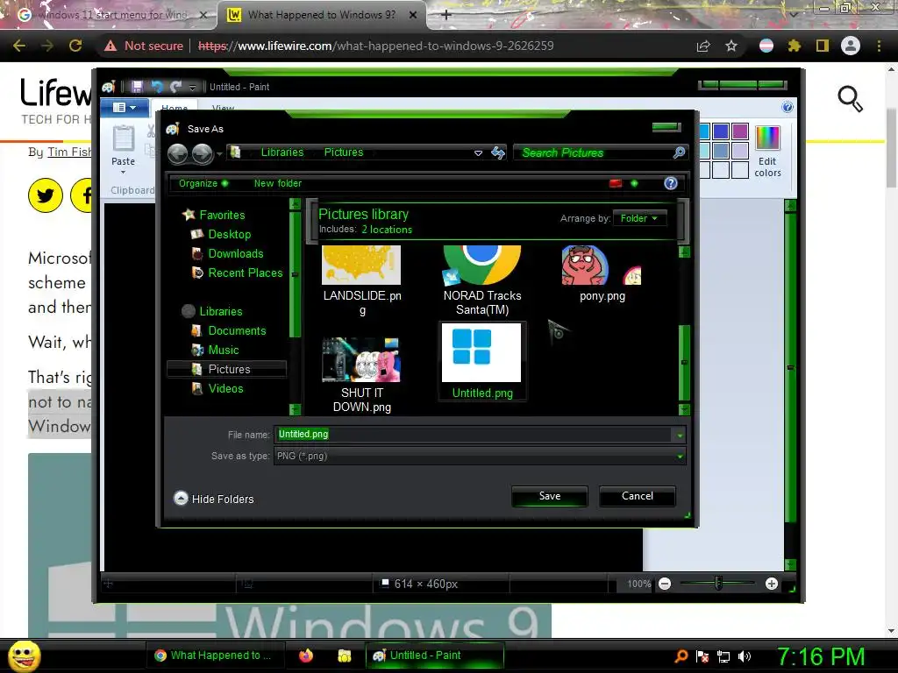The image size is (898, 673).
Task: Switch to Paint's Home ribbon tab
Action: click(x=175, y=108)
